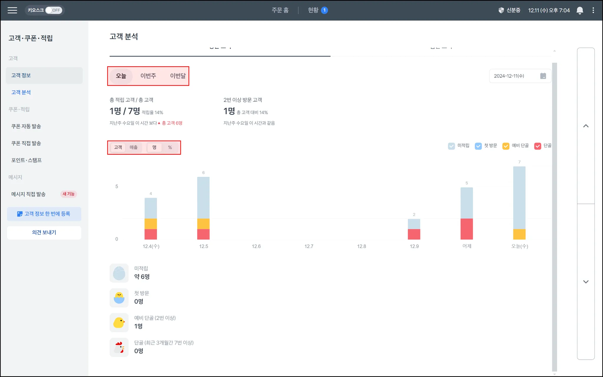Click the 첫 방문 hatching chick icon
This screenshot has width=603, height=377.
point(119,298)
